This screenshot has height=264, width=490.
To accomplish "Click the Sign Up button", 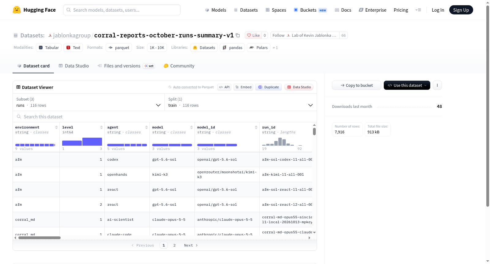I will coord(461,10).
